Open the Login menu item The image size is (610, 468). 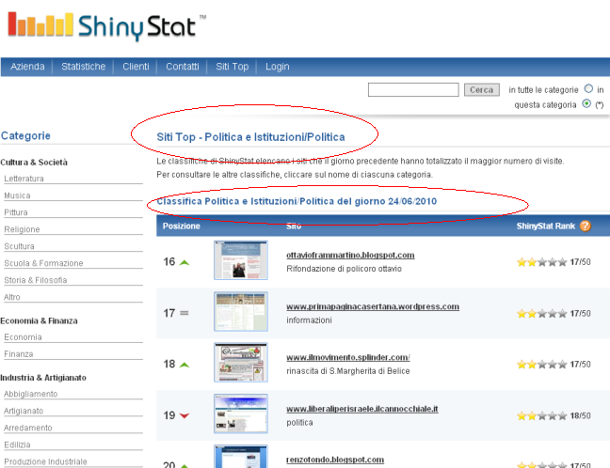[x=278, y=67]
